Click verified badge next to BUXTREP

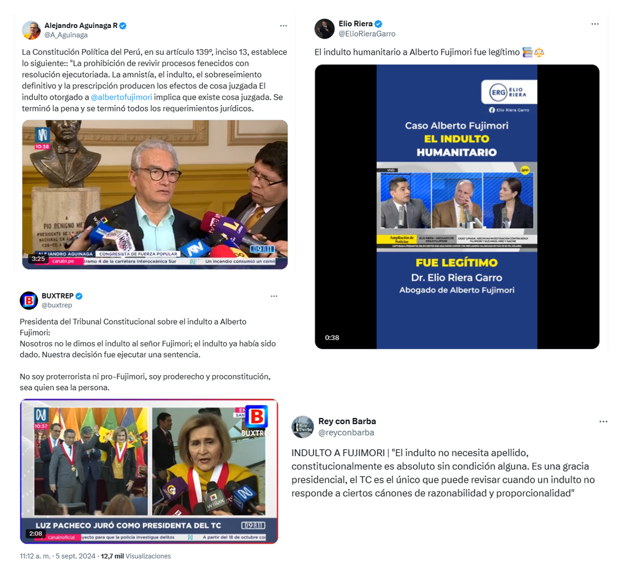[x=79, y=296]
